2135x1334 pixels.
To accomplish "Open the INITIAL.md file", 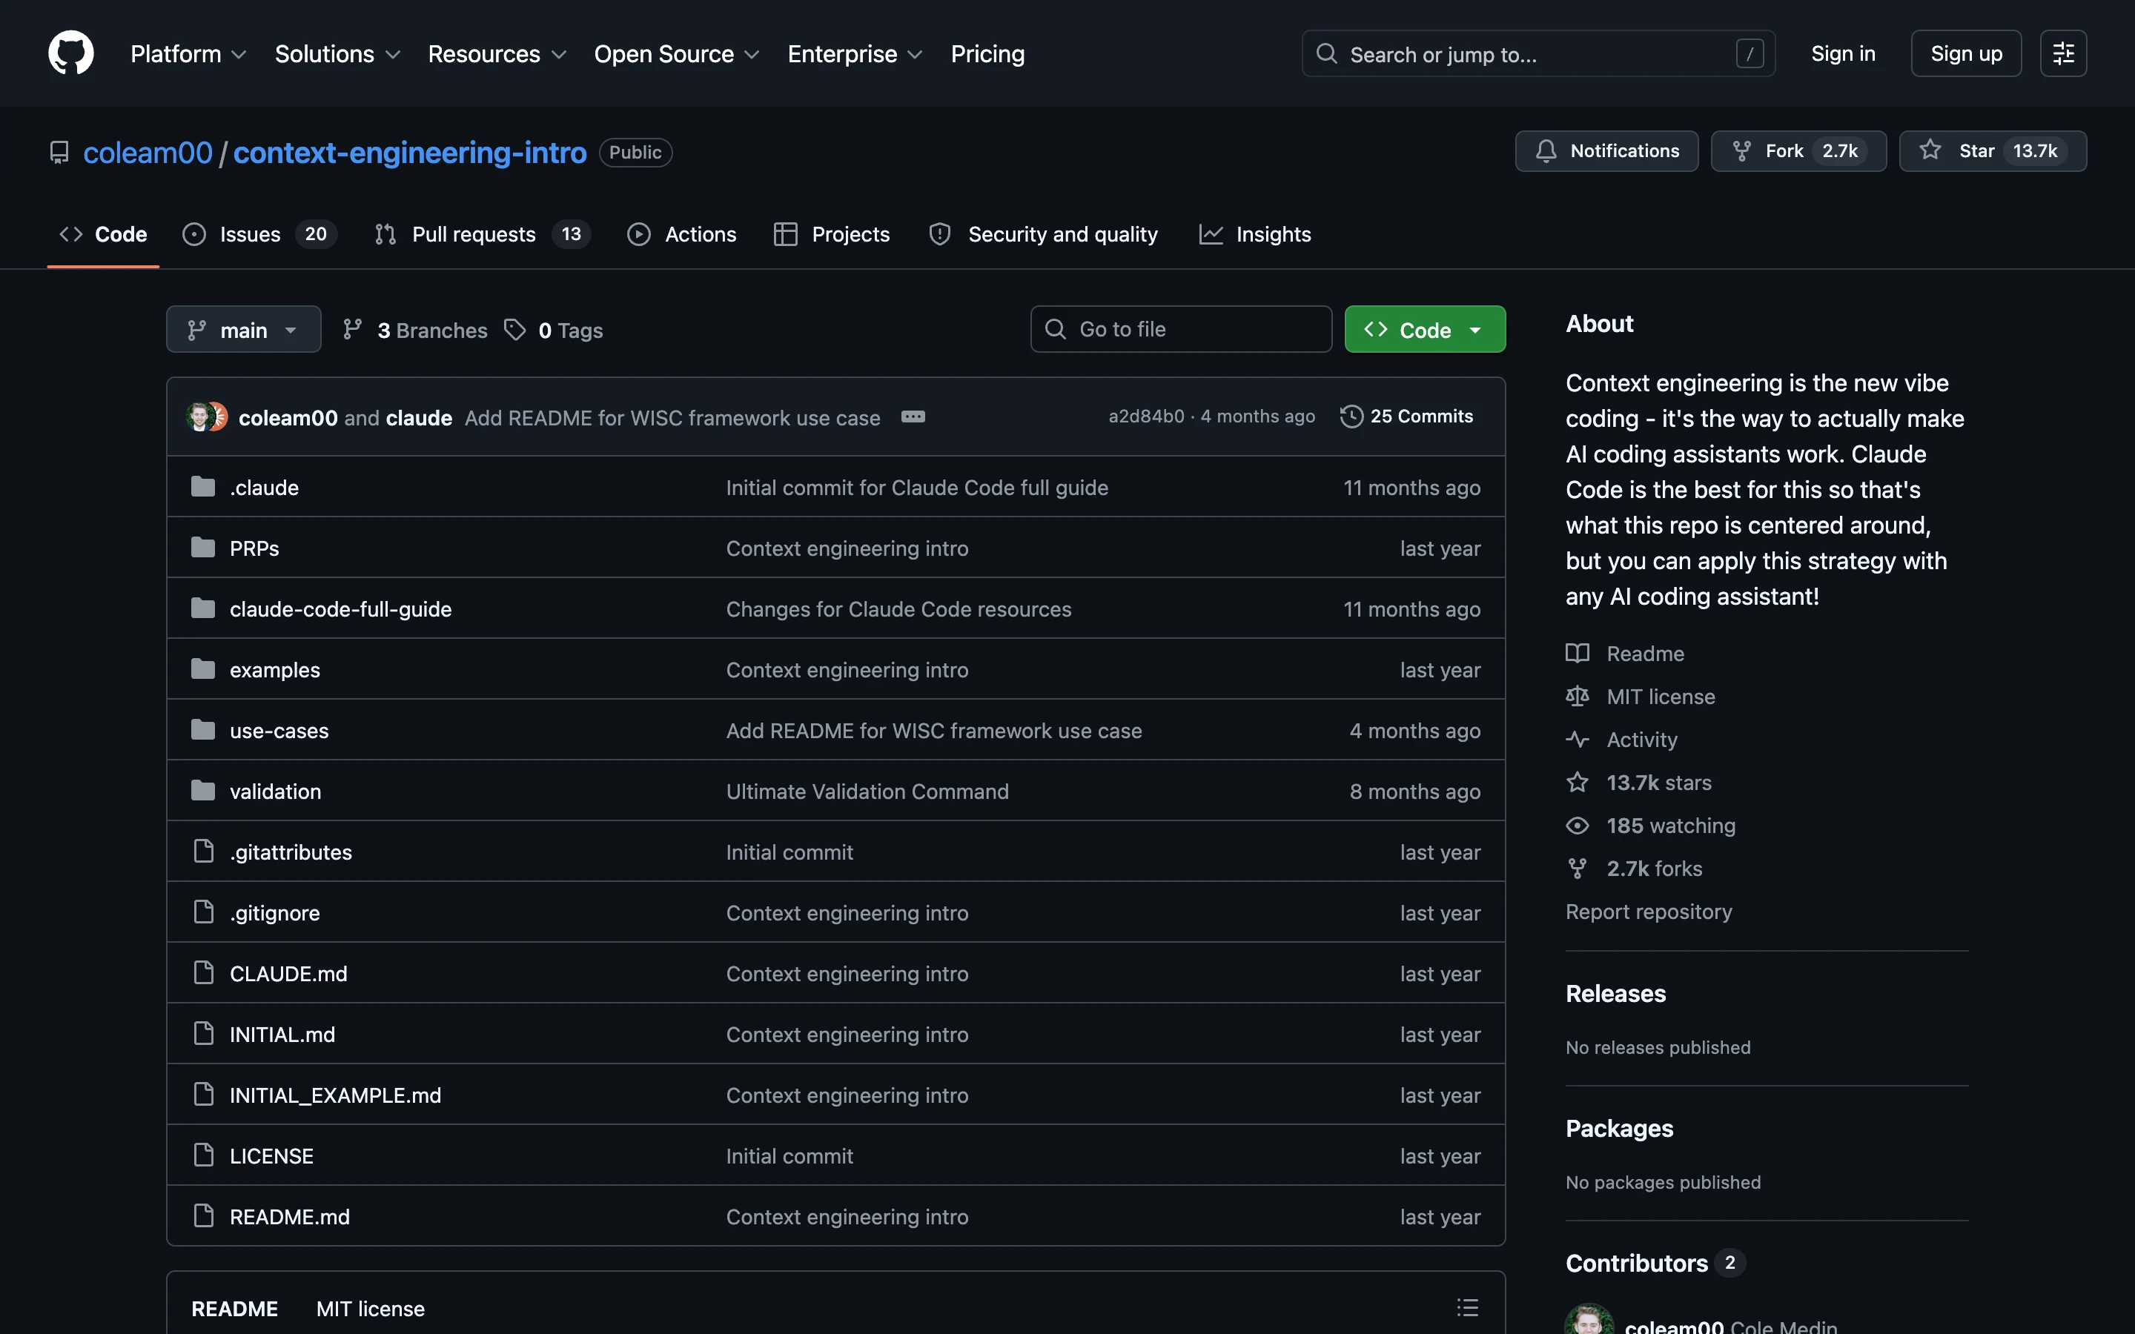I will (x=282, y=1035).
